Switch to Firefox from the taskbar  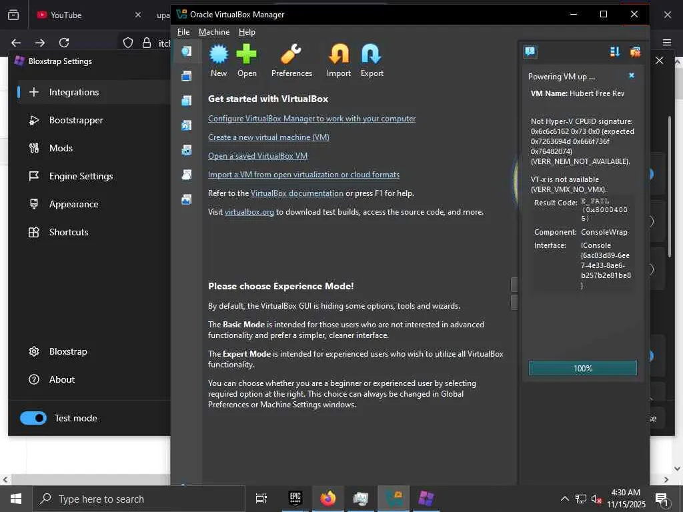[x=328, y=499]
